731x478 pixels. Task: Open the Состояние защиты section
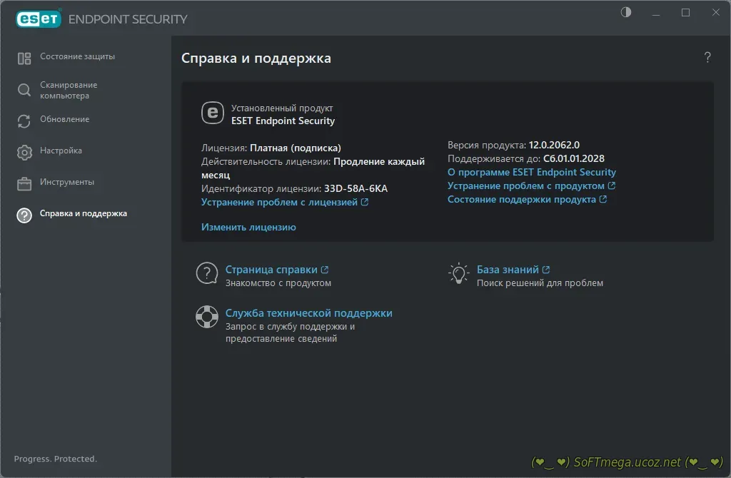(x=77, y=56)
